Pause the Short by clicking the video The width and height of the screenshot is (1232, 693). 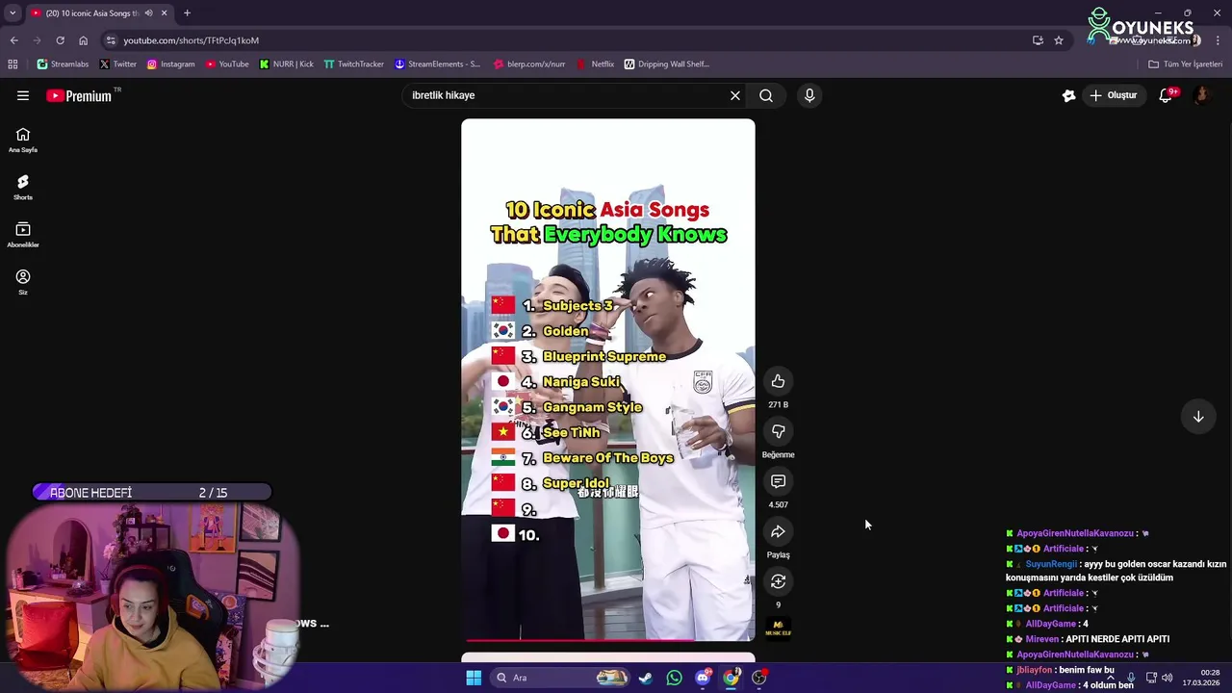pyautogui.click(x=608, y=379)
